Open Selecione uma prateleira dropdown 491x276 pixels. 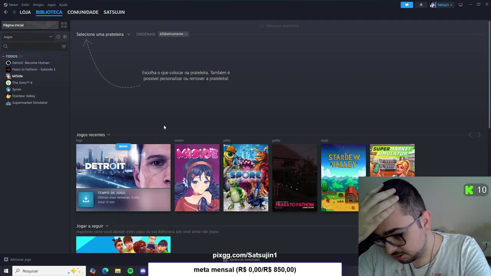(103, 34)
